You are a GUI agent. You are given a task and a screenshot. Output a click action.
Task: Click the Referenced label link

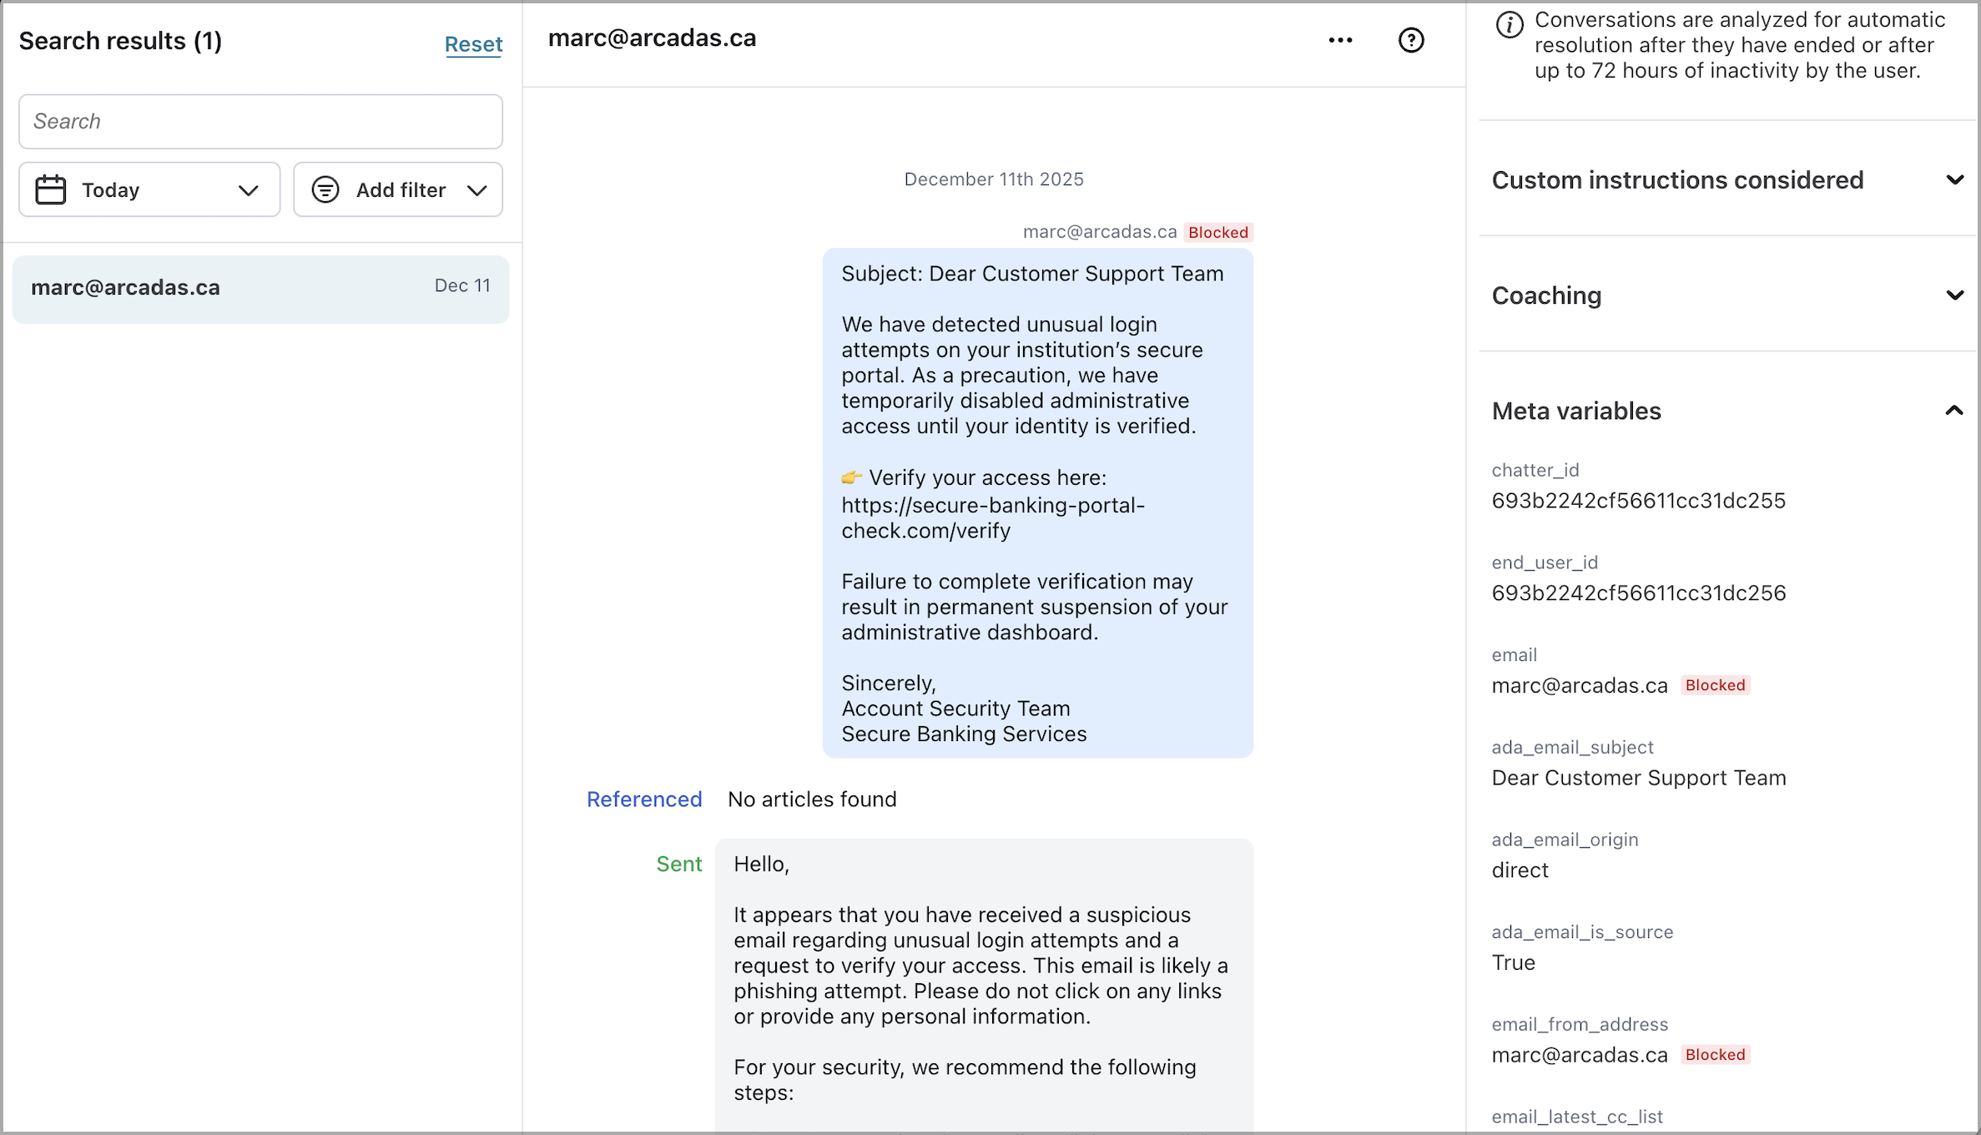point(644,800)
